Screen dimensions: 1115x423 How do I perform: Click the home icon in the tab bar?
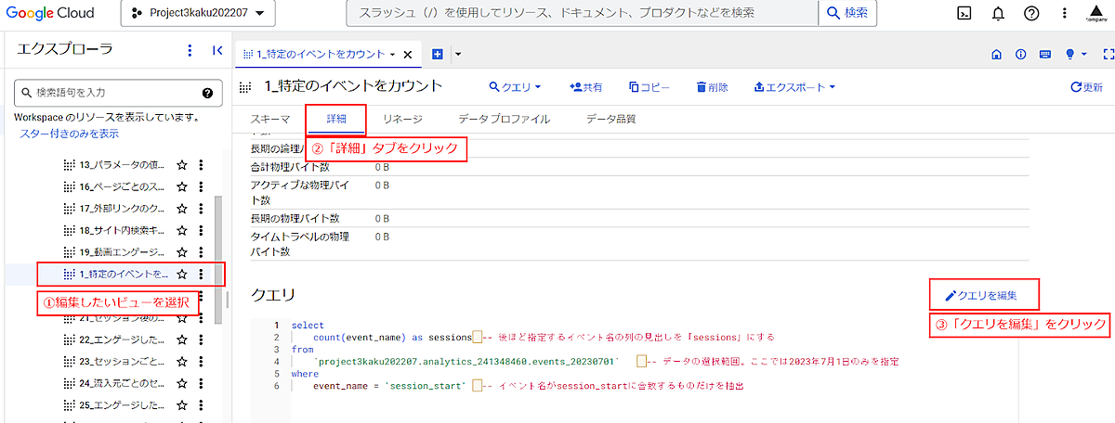point(996,55)
